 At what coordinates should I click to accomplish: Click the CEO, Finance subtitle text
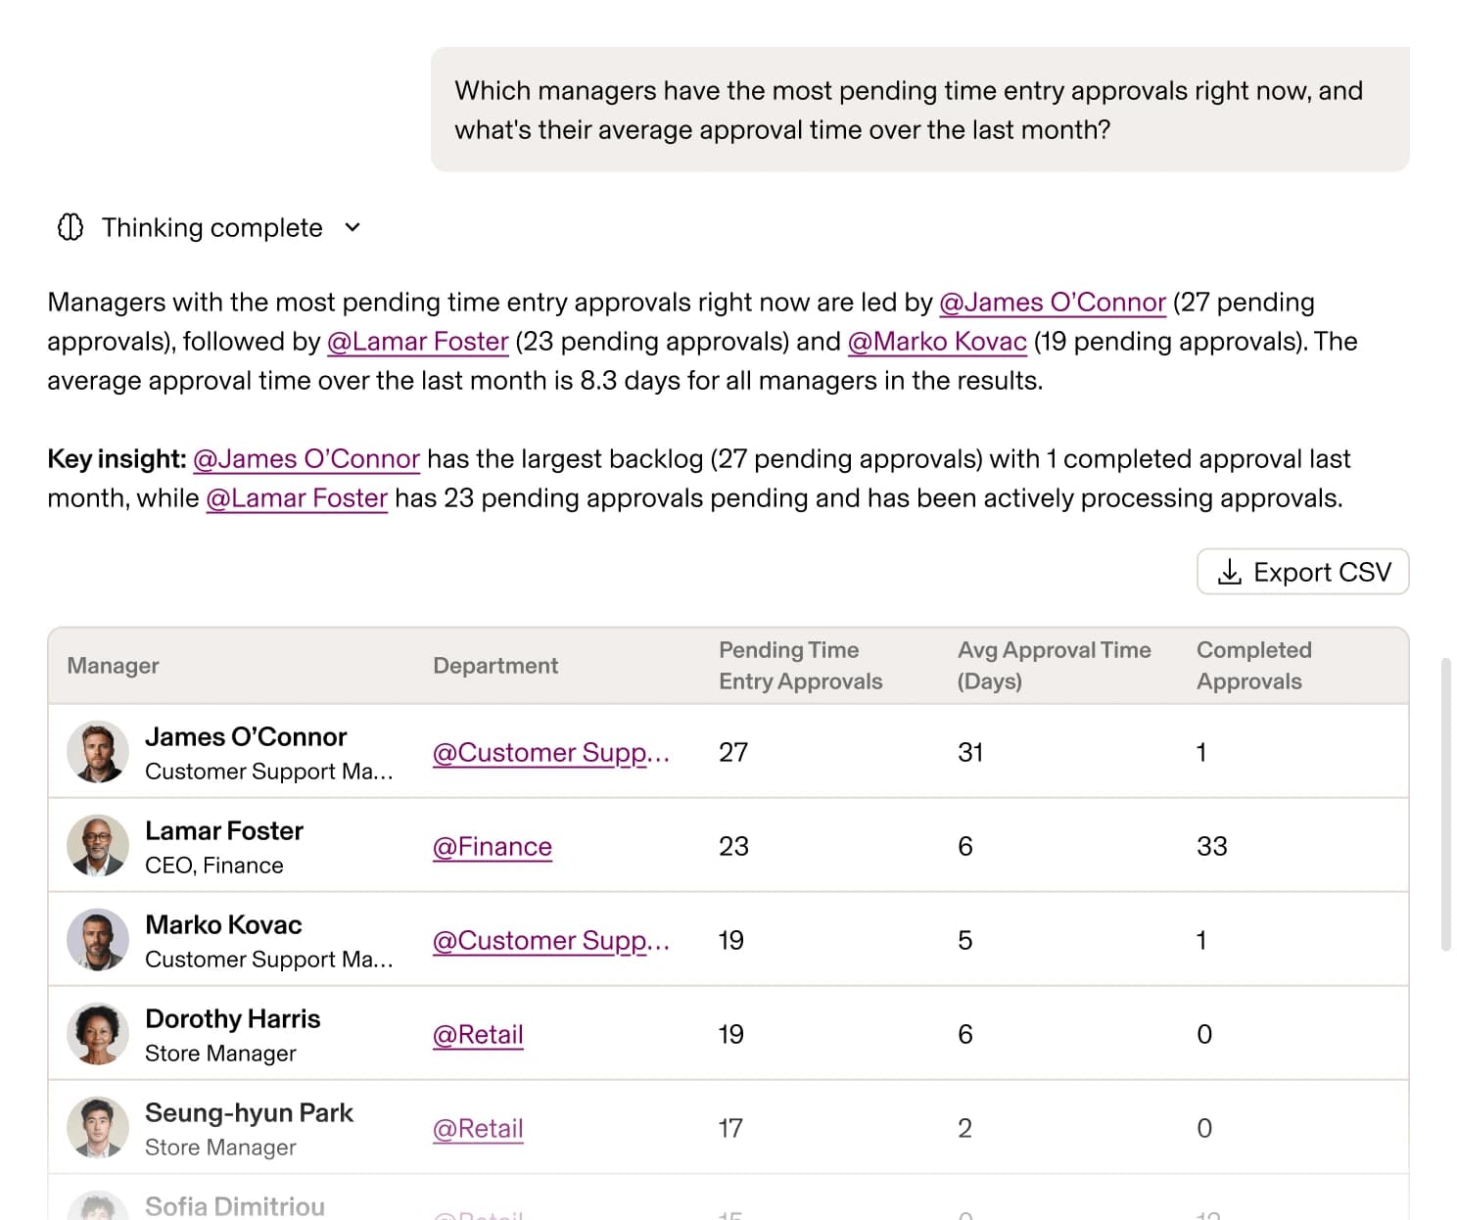[x=213, y=866]
